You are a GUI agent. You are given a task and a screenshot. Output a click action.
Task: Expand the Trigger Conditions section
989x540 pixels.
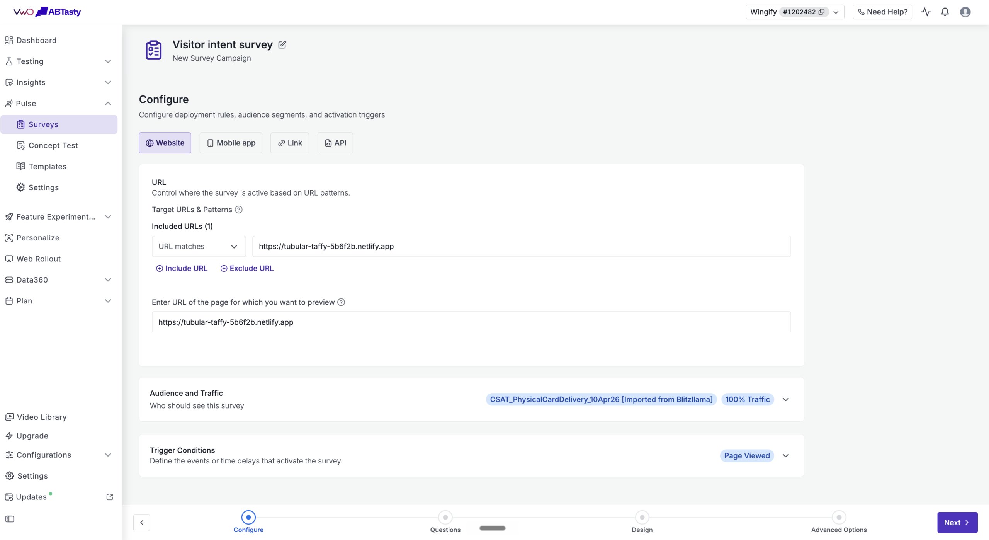coord(786,455)
